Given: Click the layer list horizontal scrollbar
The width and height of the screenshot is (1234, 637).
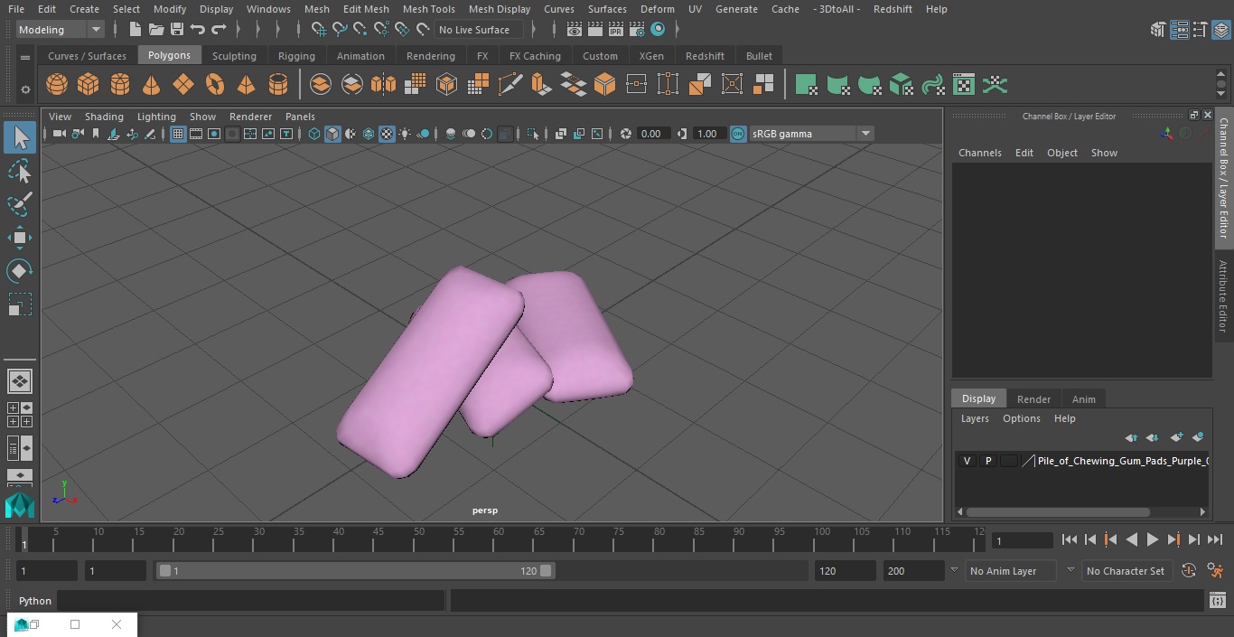Looking at the screenshot, I should point(1058,512).
